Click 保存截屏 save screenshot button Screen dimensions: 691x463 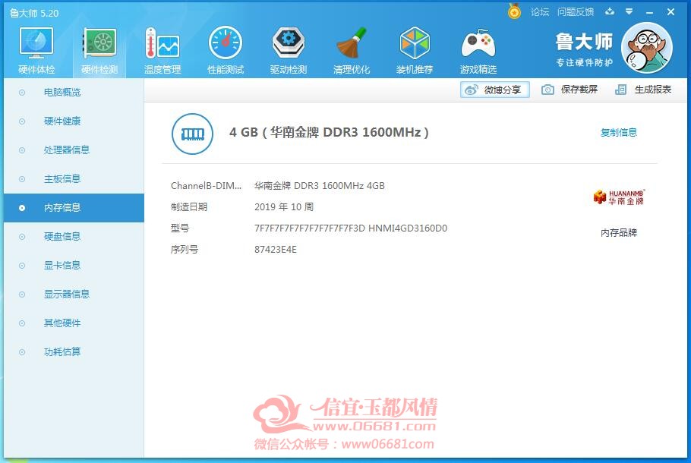[570, 90]
